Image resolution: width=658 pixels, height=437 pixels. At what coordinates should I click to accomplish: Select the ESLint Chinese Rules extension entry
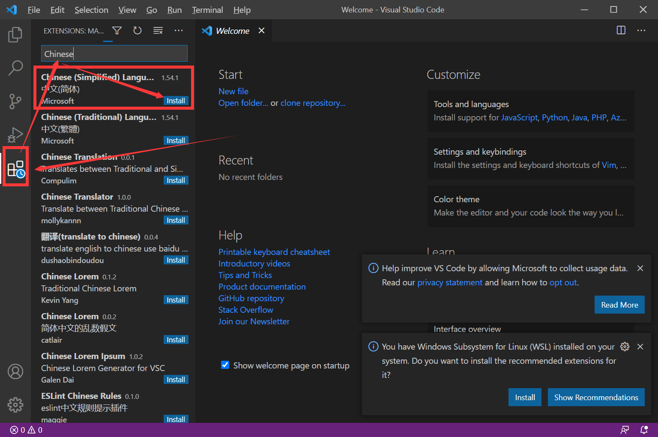pyautogui.click(x=113, y=407)
